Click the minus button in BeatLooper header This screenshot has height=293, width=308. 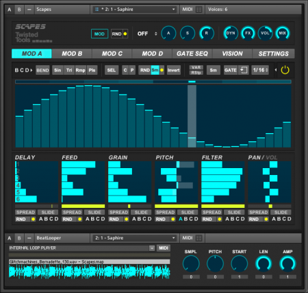point(29,238)
